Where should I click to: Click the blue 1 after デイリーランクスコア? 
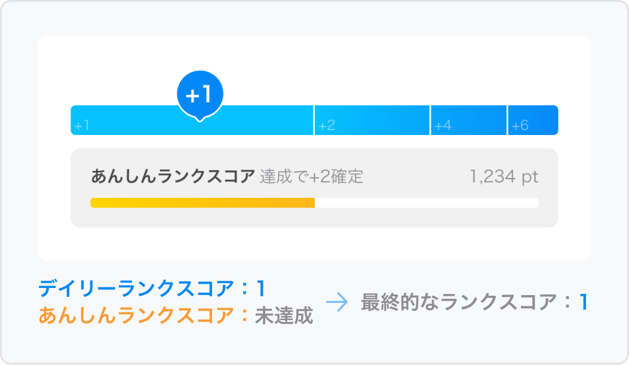point(260,289)
